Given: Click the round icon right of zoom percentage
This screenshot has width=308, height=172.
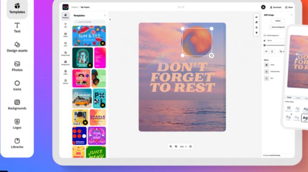Looking at the screenshot, I should pyautogui.click(x=190, y=147).
